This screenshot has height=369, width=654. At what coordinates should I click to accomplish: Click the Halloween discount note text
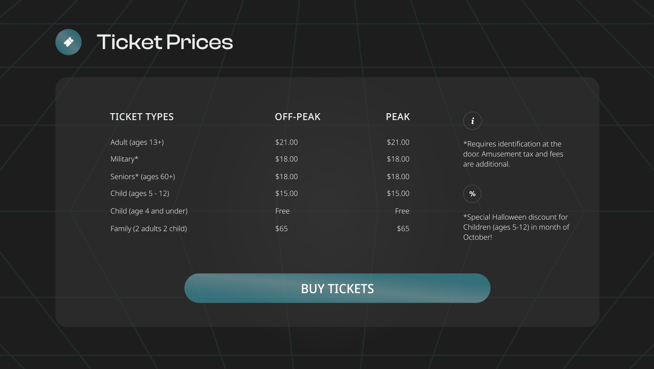[x=516, y=227]
